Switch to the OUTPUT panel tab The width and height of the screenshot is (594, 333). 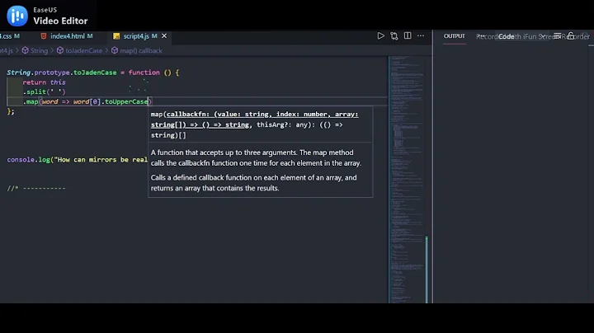[x=455, y=36]
